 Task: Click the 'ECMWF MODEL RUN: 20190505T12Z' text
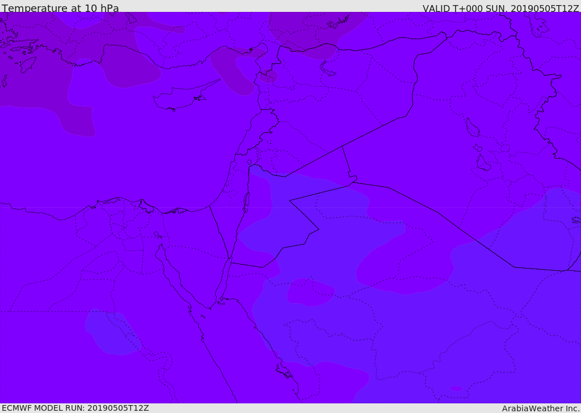pos(75,408)
